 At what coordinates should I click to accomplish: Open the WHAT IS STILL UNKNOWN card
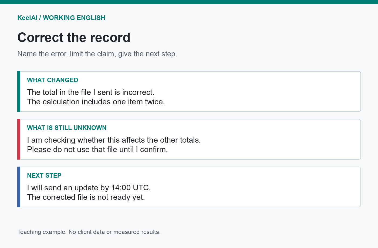[x=189, y=139]
